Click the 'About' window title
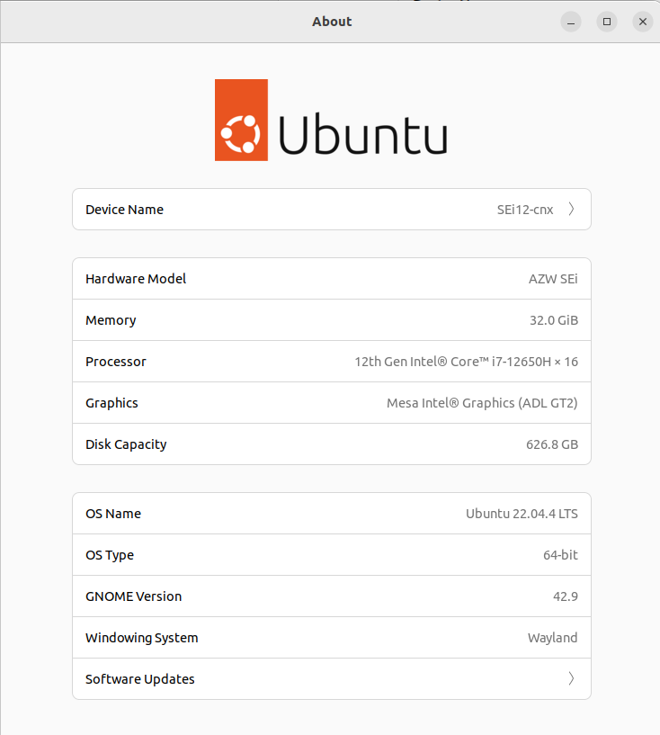660x735 pixels. pyautogui.click(x=332, y=22)
